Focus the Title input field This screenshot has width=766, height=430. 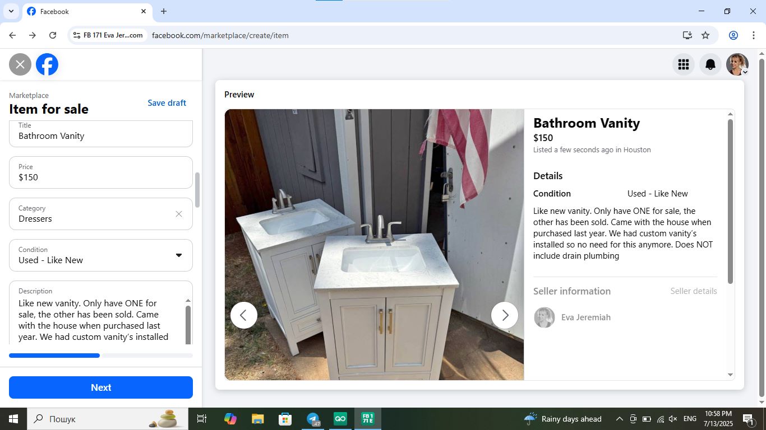point(101,133)
